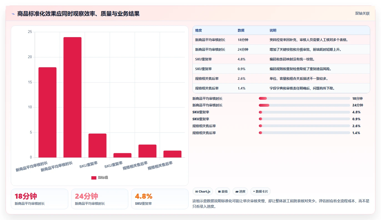Click the 维度 table column header

tap(199, 30)
